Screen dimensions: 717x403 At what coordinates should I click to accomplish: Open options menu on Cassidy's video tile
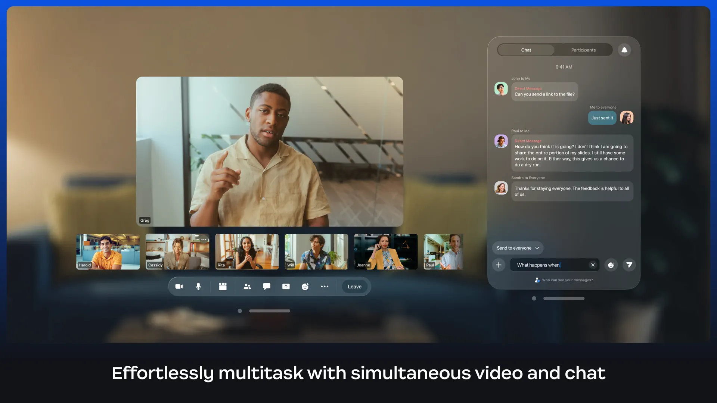point(204,240)
